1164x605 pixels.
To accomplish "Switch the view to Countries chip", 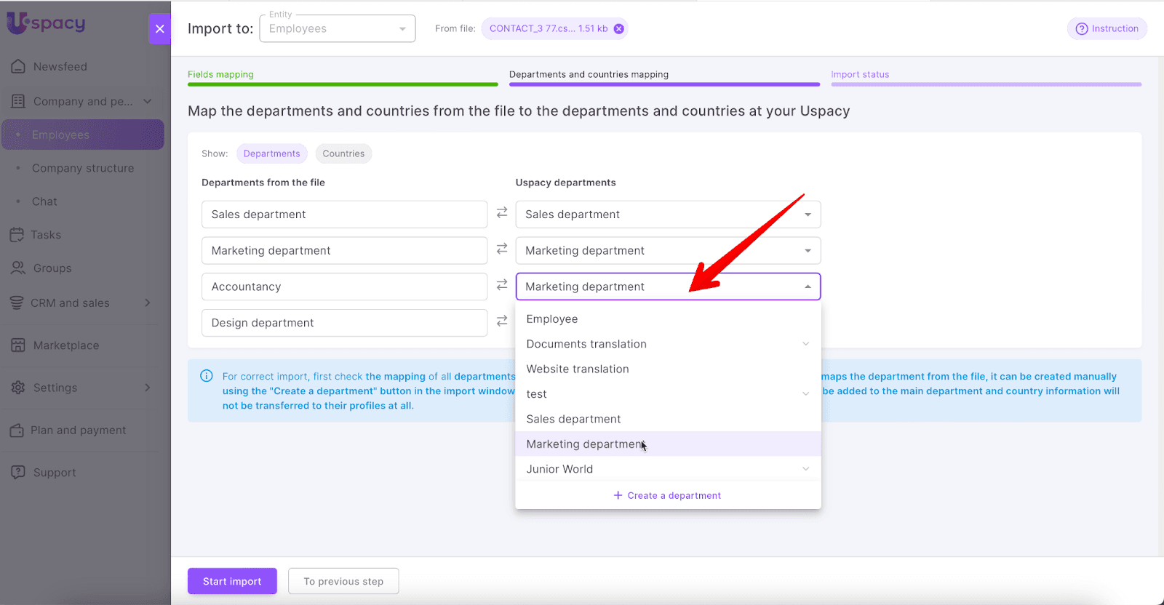I will [343, 153].
